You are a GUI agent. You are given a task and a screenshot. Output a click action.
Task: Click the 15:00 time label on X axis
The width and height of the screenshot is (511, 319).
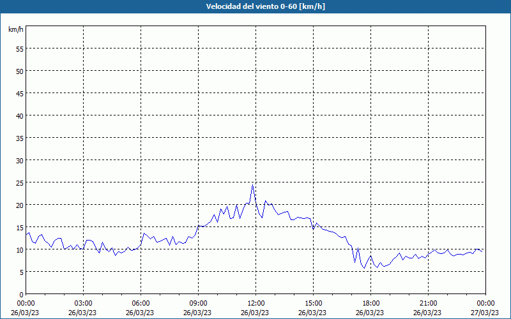point(313,304)
